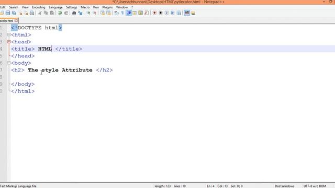The image size is (335, 188).
Task: Click the closing </head> tag on line 5
Action: click(23, 56)
